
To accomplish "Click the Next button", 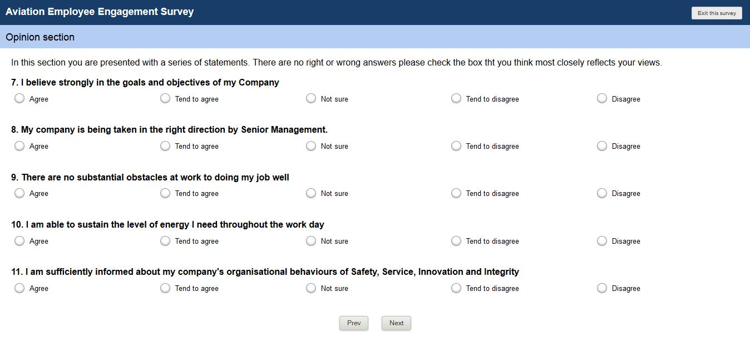I will [x=396, y=323].
